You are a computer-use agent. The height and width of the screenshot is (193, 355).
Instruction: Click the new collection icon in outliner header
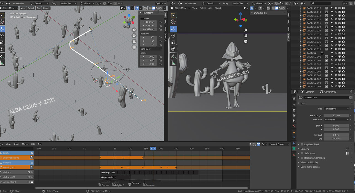tap(351, 3)
